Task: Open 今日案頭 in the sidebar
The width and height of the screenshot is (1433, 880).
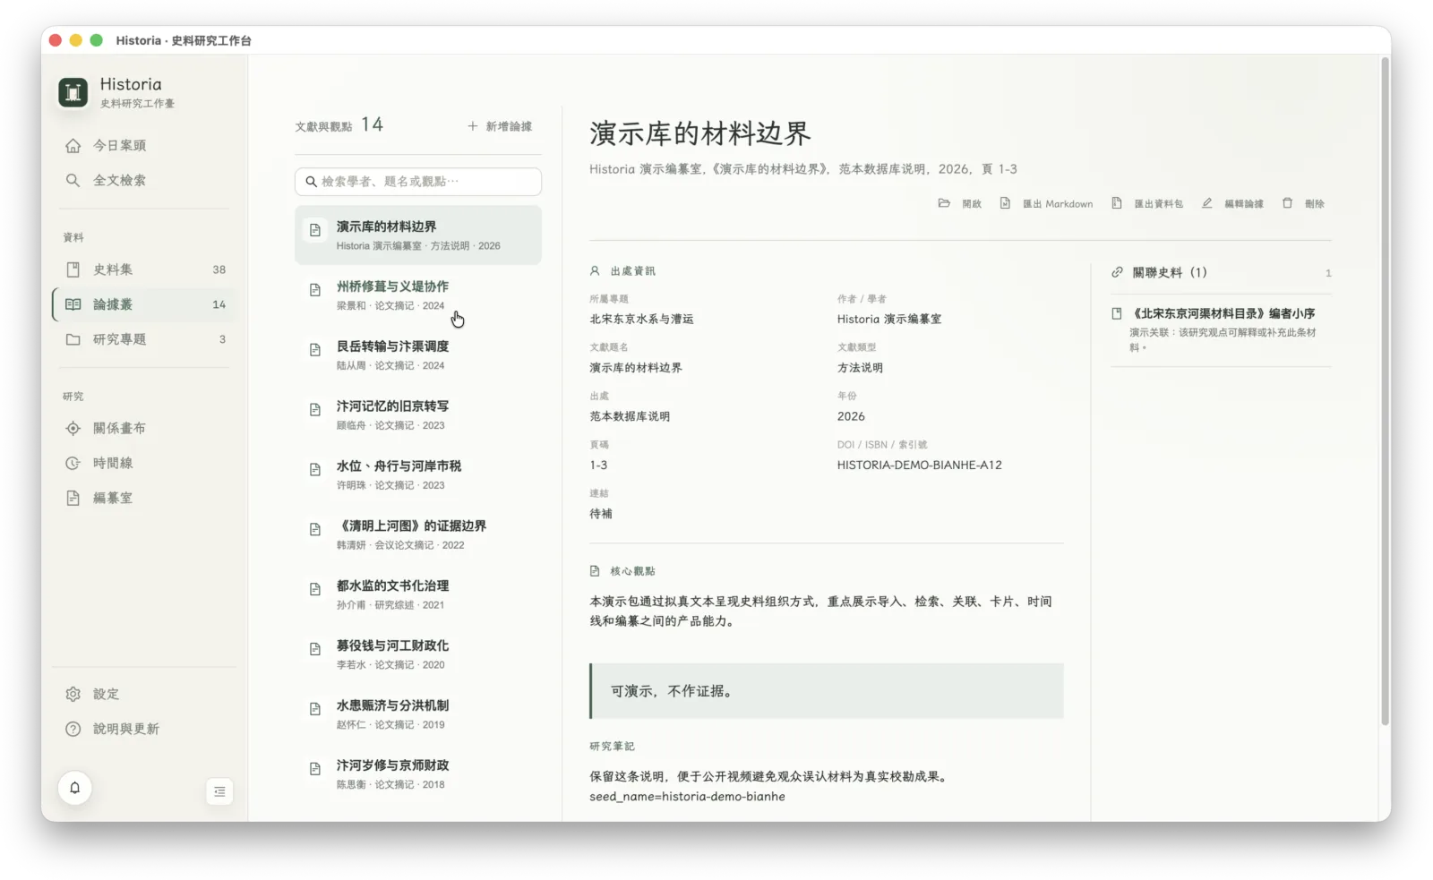Action: pyautogui.click(x=143, y=145)
